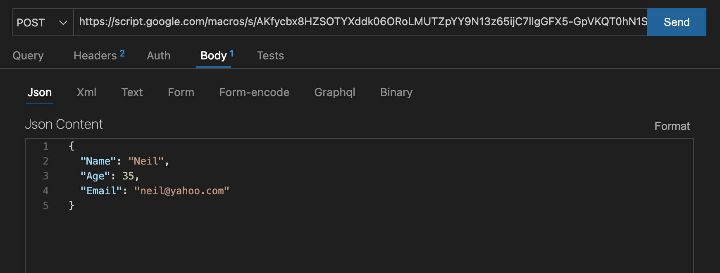
Task: Send the request with Send button
Action: (677, 22)
